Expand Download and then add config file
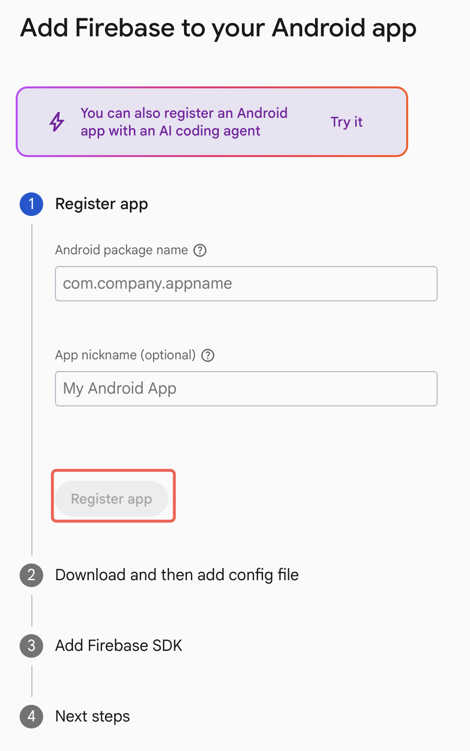Image resolution: width=470 pixels, height=751 pixels. pyautogui.click(x=177, y=575)
